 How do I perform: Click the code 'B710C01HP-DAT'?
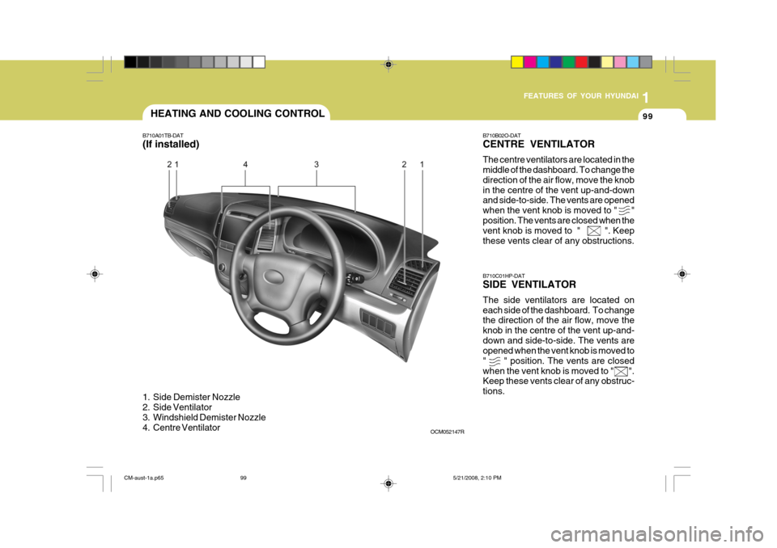coord(504,276)
